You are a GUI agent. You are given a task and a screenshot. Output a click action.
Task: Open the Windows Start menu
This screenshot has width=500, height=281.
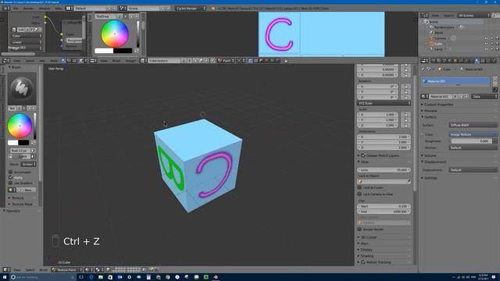[5, 277]
